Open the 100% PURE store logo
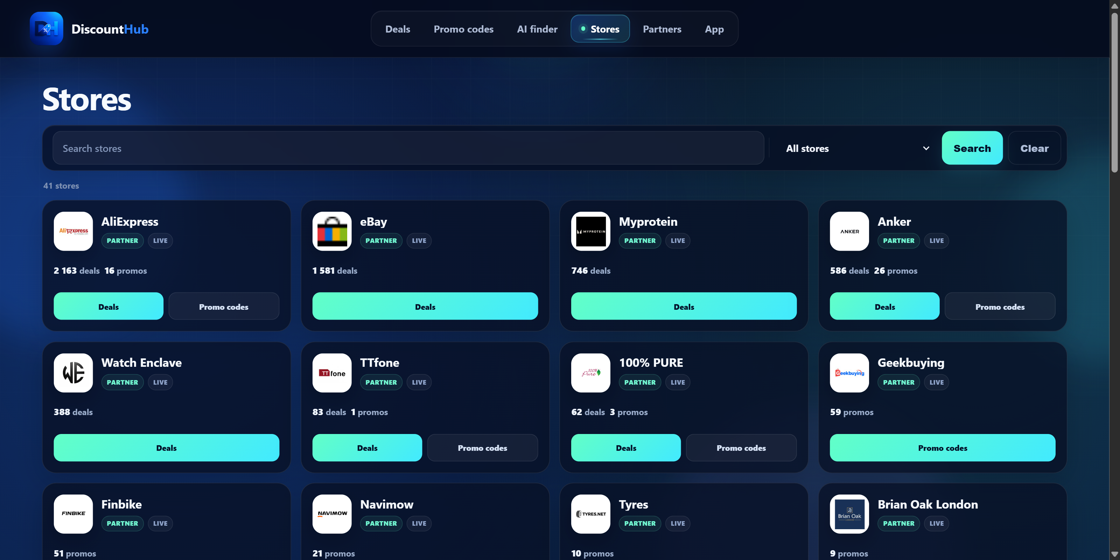1120x560 pixels. [x=590, y=373]
